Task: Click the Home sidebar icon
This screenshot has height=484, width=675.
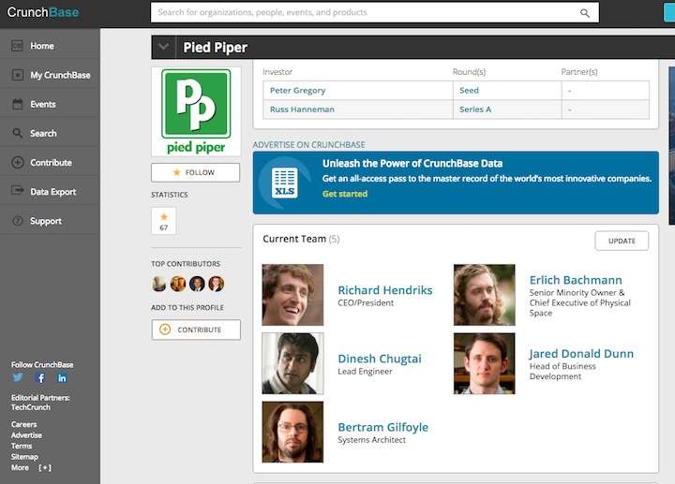Action: coord(17,46)
